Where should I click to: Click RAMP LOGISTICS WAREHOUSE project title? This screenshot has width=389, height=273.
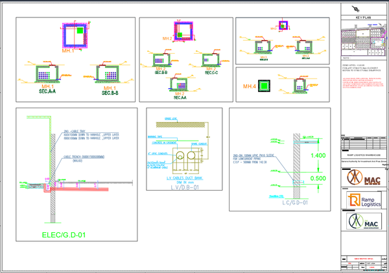coord(364,155)
